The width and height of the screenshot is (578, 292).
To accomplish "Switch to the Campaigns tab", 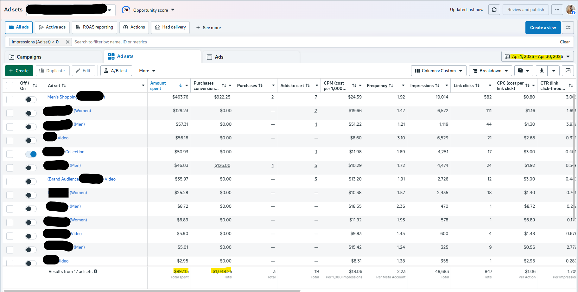I will pos(54,57).
